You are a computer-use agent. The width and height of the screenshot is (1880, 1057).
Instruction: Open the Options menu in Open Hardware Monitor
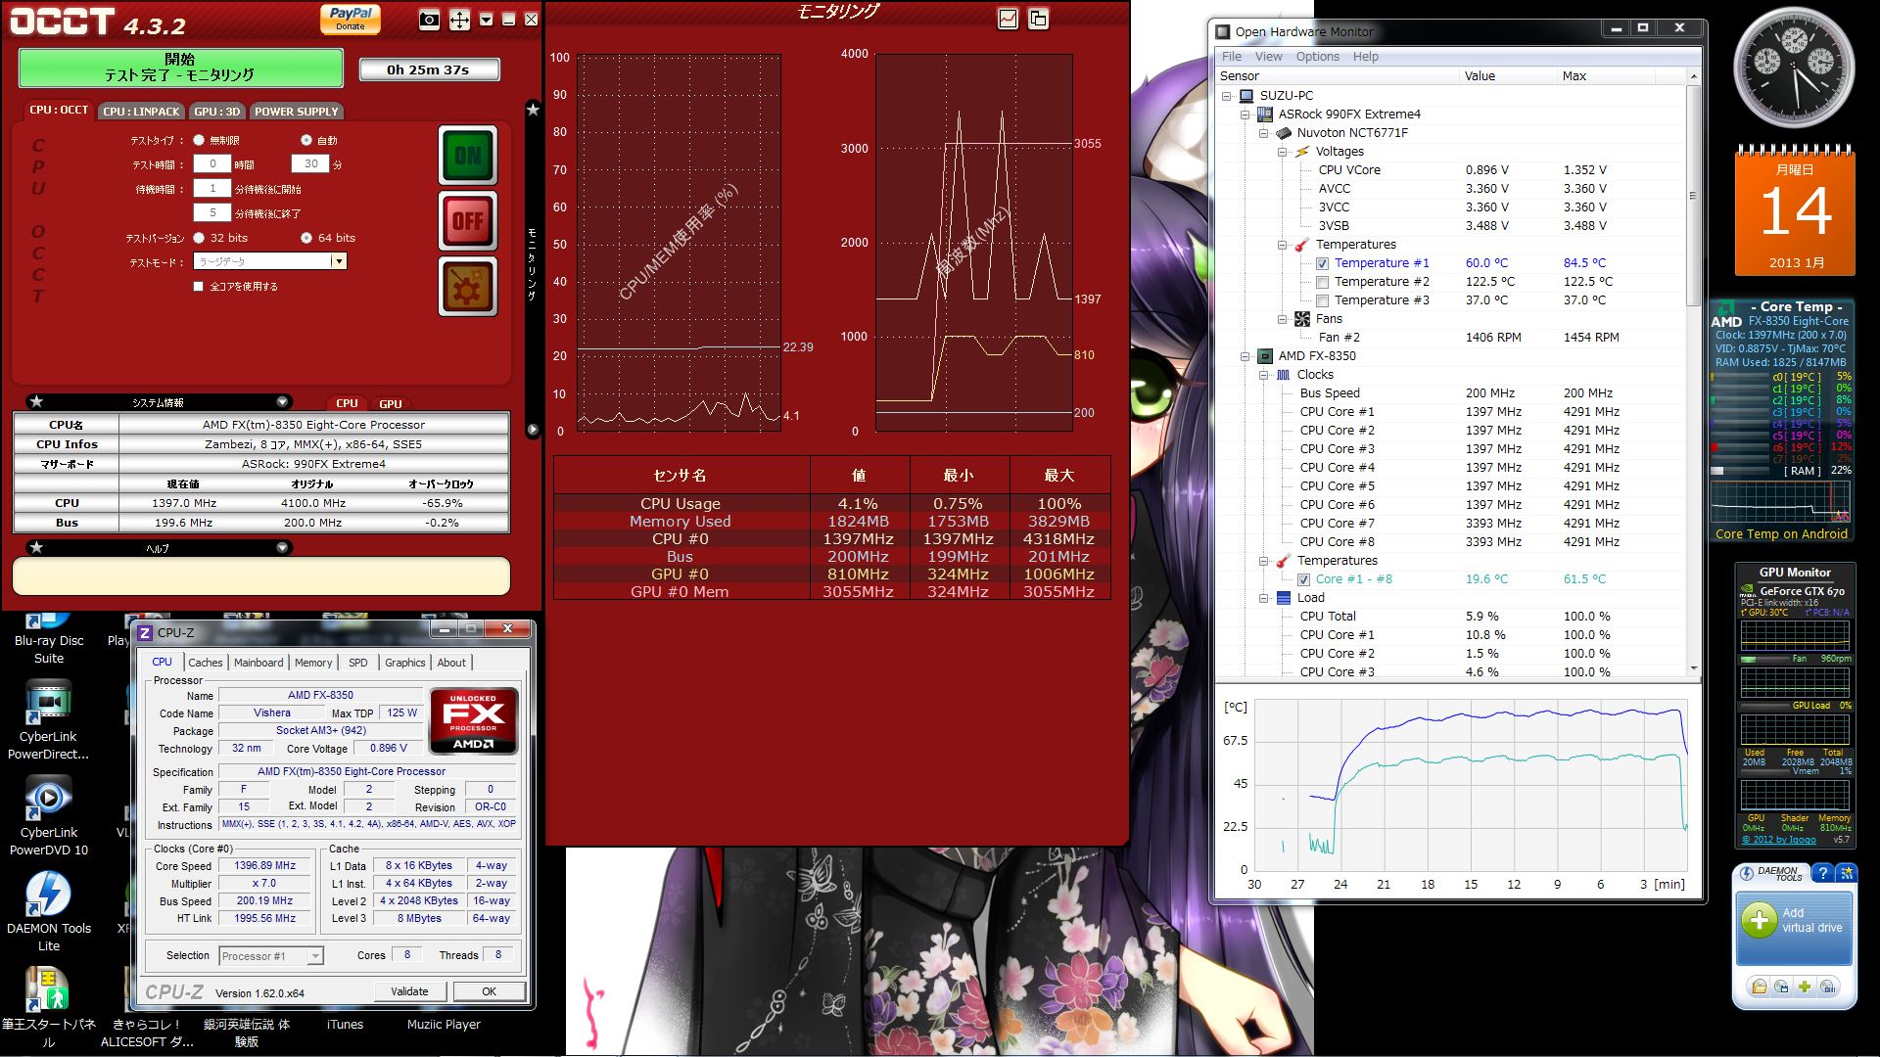1317,56
